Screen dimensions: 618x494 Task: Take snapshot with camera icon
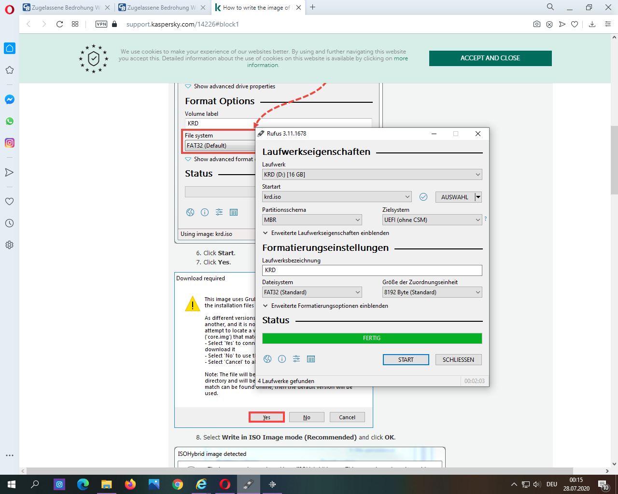(x=537, y=24)
